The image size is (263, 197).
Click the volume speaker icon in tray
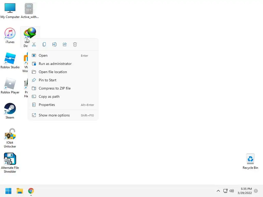(232, 191)
